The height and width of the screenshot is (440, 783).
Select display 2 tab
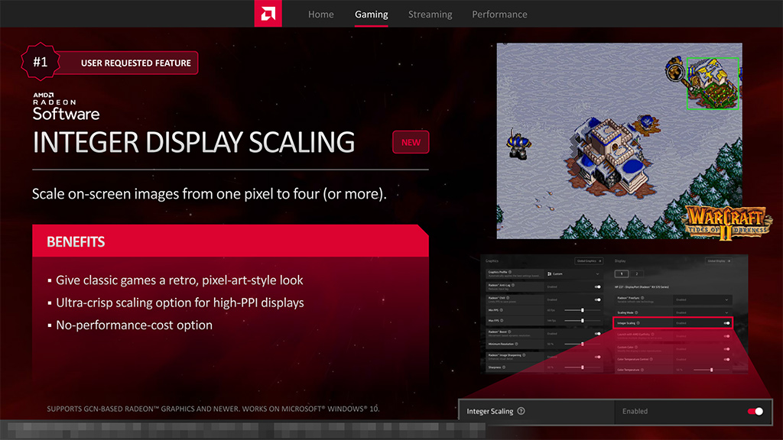tap(637, 274)
